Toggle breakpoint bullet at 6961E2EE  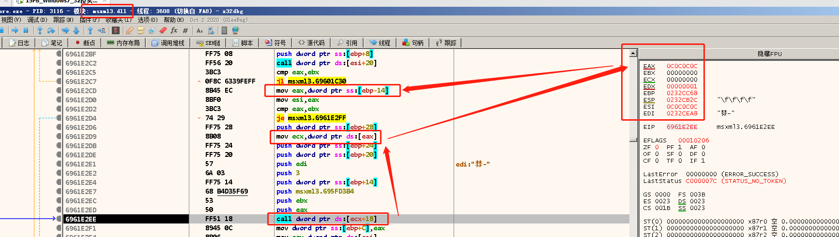(59, 219)
